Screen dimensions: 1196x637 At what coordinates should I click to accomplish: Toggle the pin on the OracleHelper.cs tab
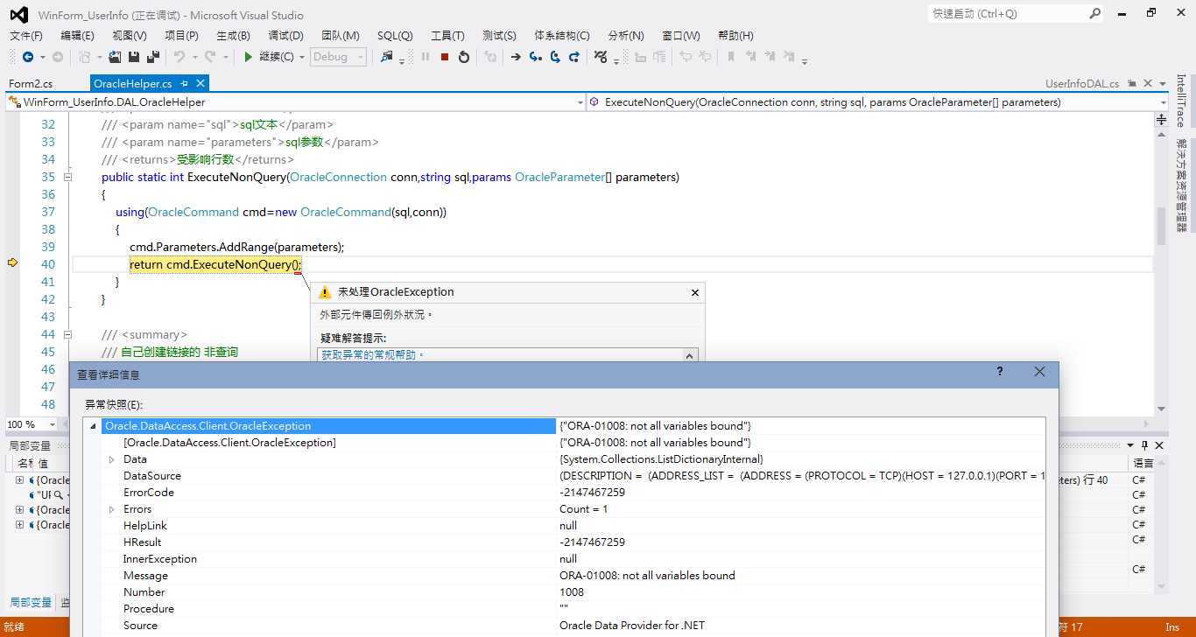tap(185, 83)
